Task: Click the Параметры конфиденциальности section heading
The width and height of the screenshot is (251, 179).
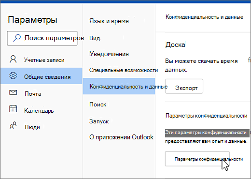Action: 207,116
